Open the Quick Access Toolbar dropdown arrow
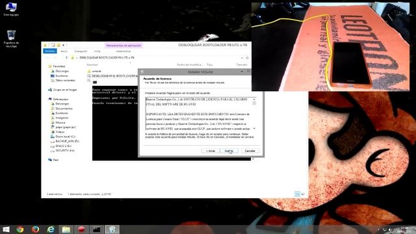Viewport: 416px width, 234px height. click(63, 45)
